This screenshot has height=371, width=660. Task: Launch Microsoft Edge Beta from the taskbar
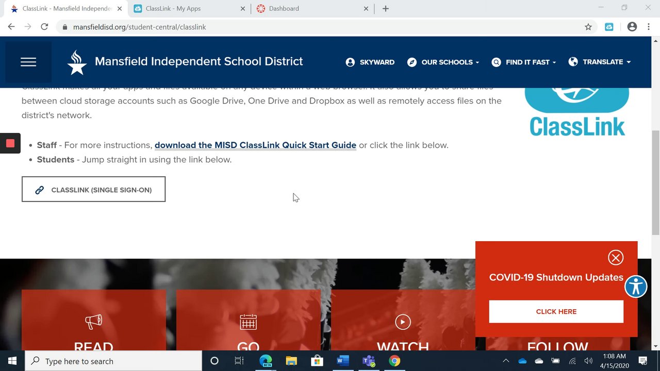tap(266, 361)
